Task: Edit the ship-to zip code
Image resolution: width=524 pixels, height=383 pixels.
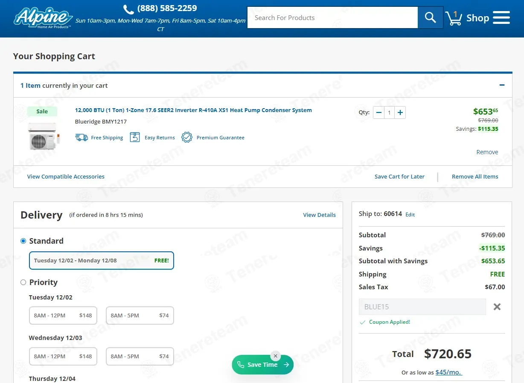Action: point(410,215)
